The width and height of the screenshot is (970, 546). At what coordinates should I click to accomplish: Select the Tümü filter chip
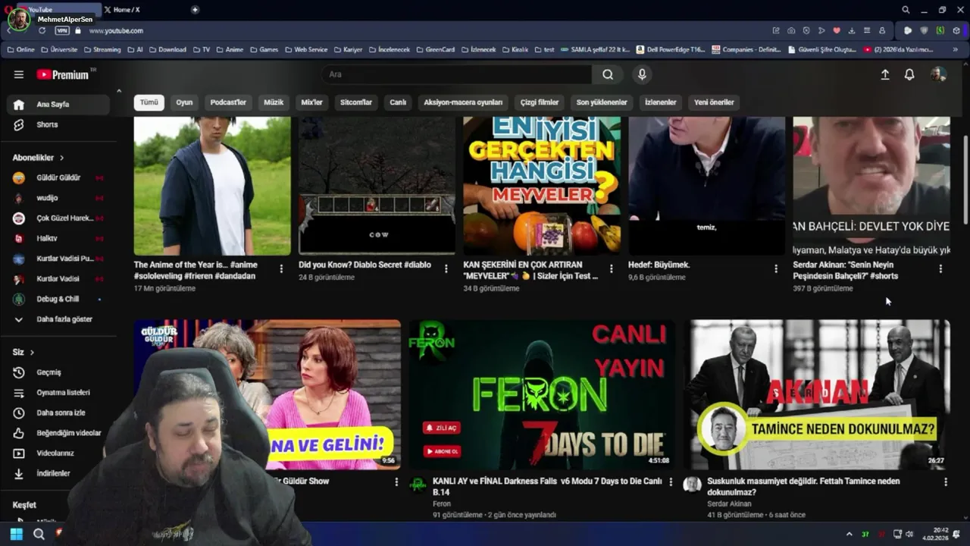149,102
